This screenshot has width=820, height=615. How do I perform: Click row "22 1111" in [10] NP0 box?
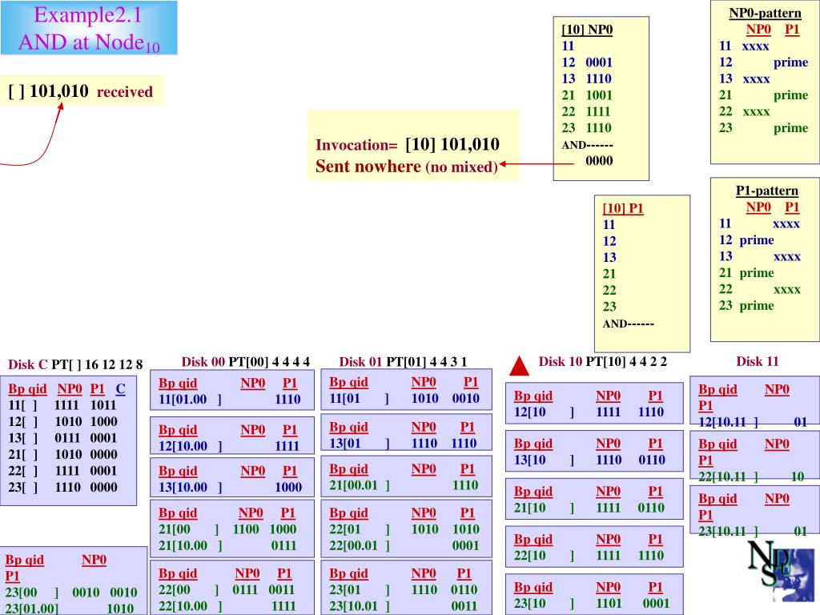point(586,111)
